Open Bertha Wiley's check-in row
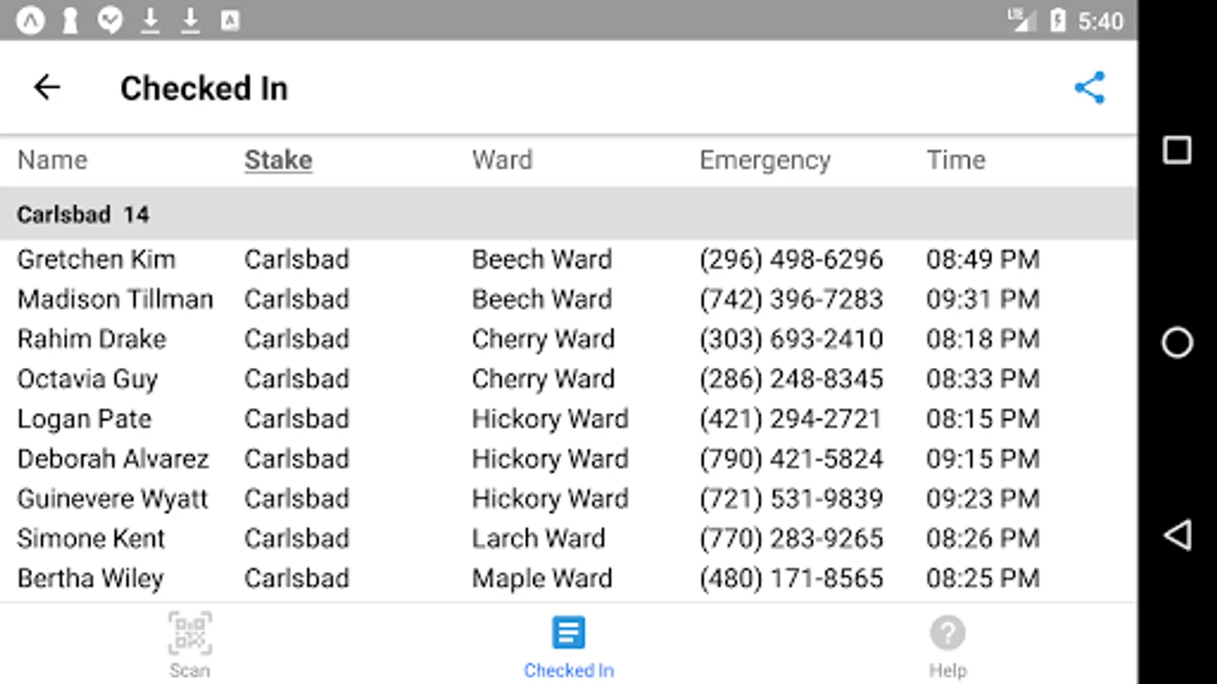1217x684 pixels. click(x=91, y=578)
